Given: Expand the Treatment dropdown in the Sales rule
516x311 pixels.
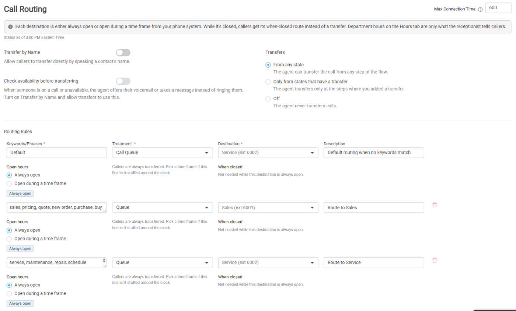Looking at the screenshot, I should coord(162,208).
